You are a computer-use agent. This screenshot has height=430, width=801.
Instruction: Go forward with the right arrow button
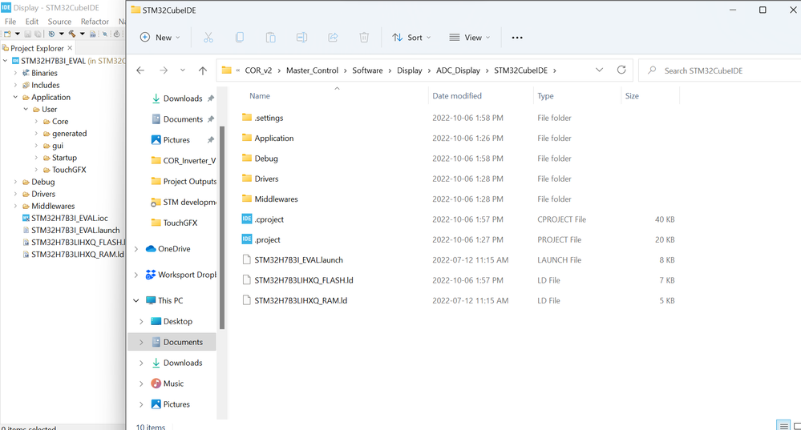click(164, 70)
